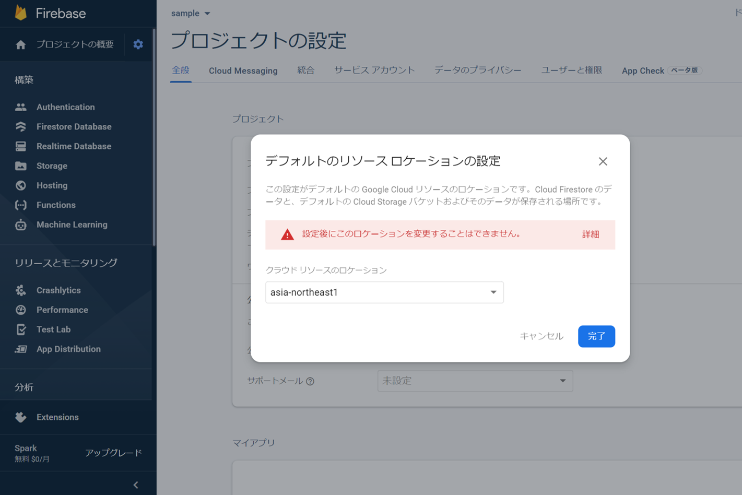Open the cloud resource location dropdown
This screenshot has height=495, width=742.
click(x=384, y=292)
